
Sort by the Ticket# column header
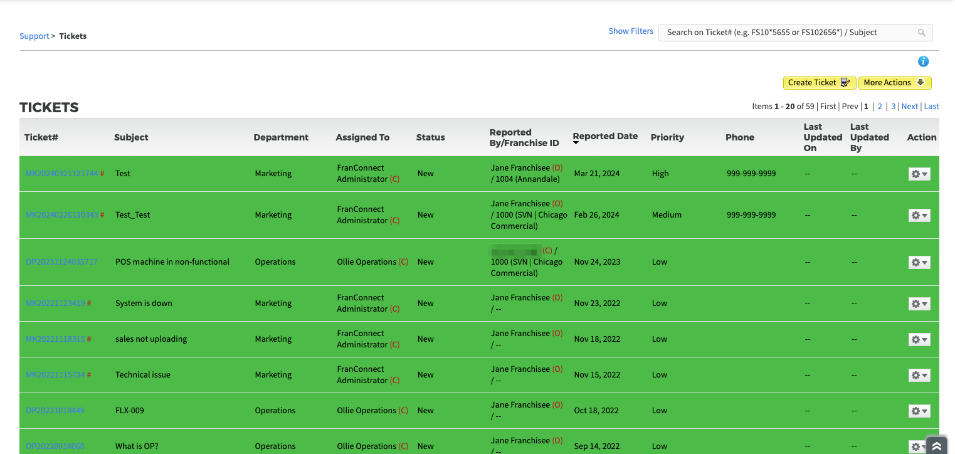(x=41, y=137)
